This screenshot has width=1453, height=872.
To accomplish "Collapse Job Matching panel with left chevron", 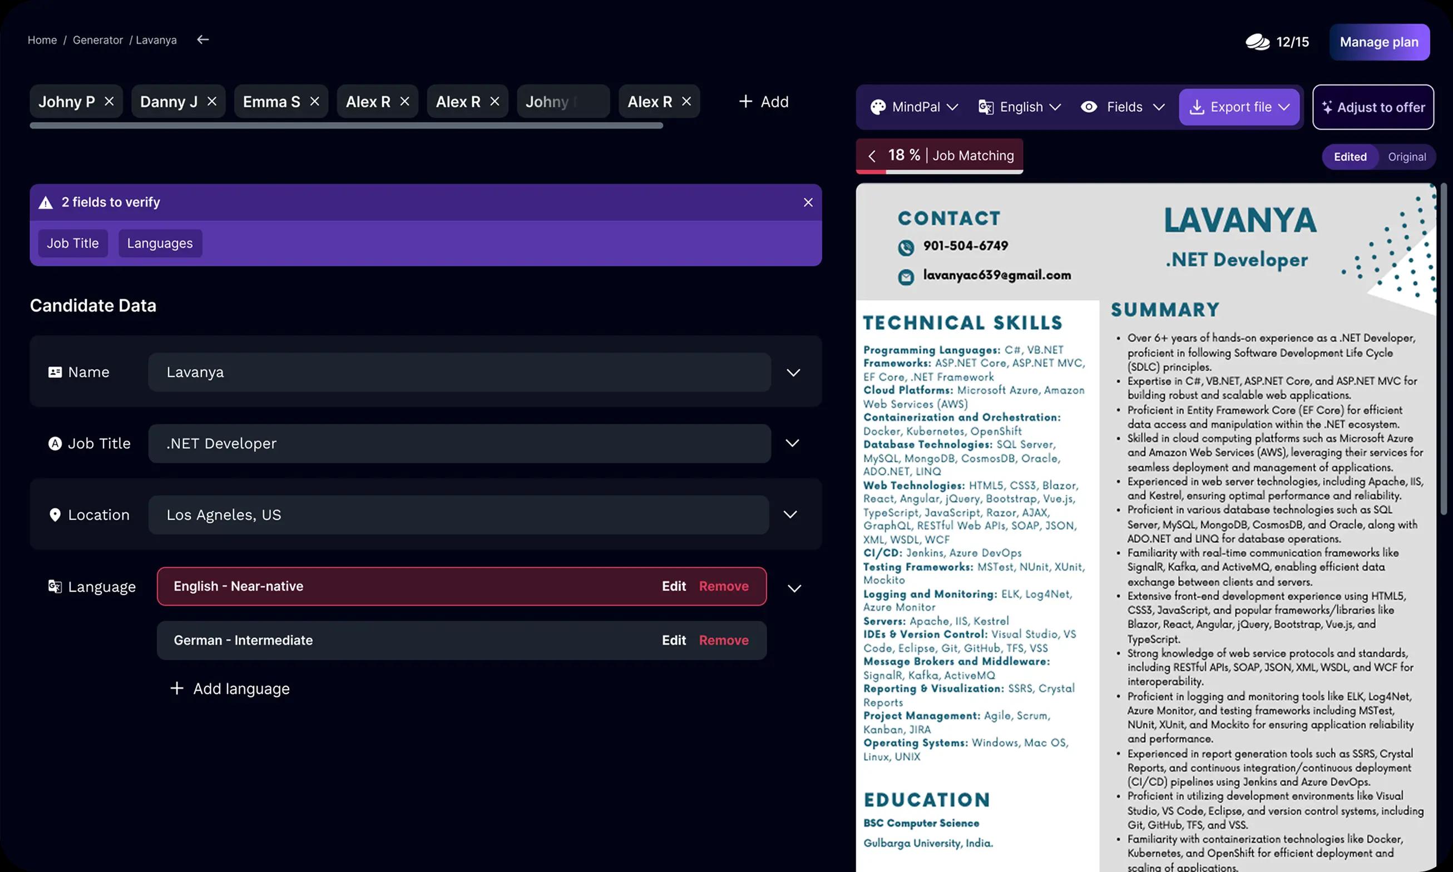I will [x=872, y=156].
